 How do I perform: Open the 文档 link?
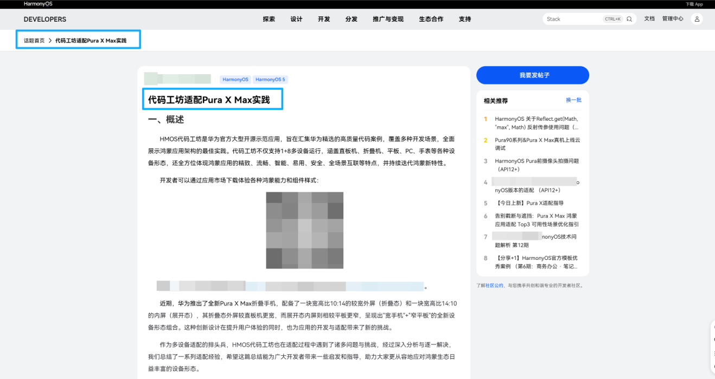649,18
